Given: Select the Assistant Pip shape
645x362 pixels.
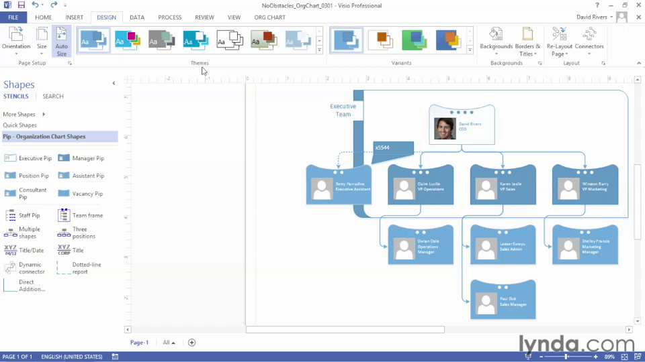Looking at the screenshot, I should pyautogui.click(x=81, y=176).
